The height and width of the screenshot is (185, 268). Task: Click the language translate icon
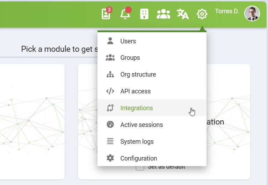pos(182,14)
